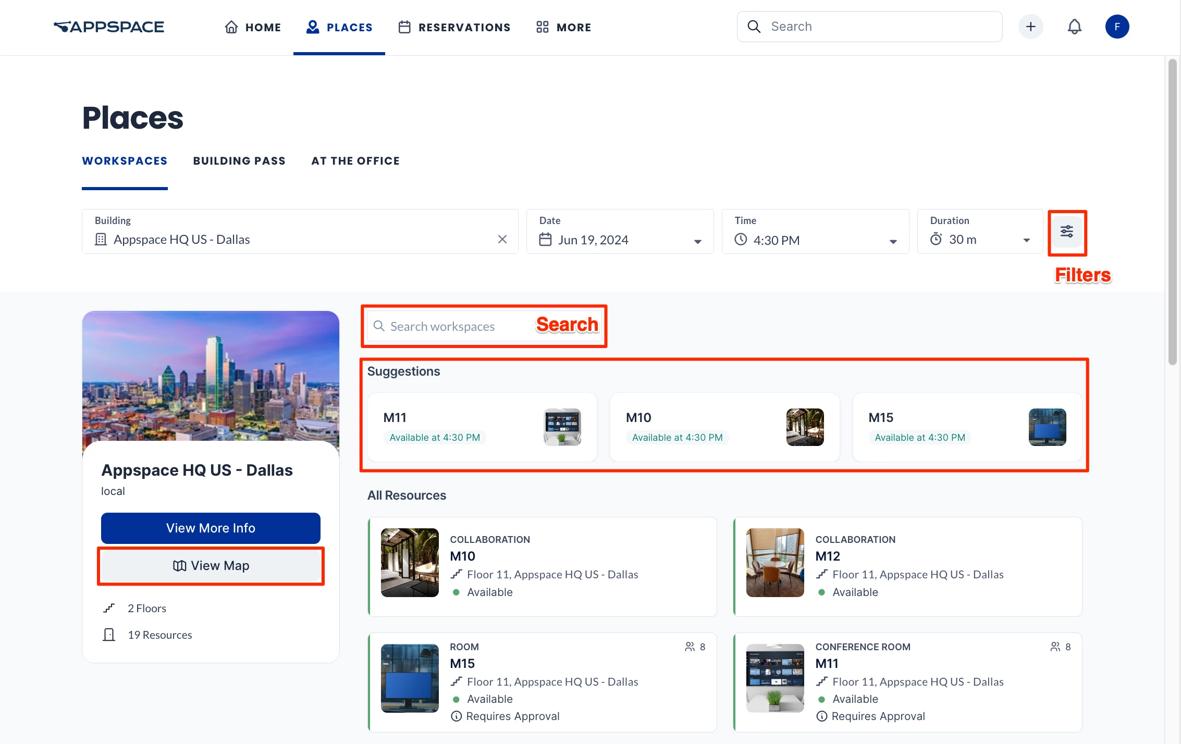Click the stopwatch icon in Duration field
The image size is (1181, 744).
(936, 239)
